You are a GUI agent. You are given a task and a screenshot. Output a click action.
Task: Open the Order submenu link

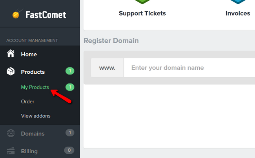(27, 102)
